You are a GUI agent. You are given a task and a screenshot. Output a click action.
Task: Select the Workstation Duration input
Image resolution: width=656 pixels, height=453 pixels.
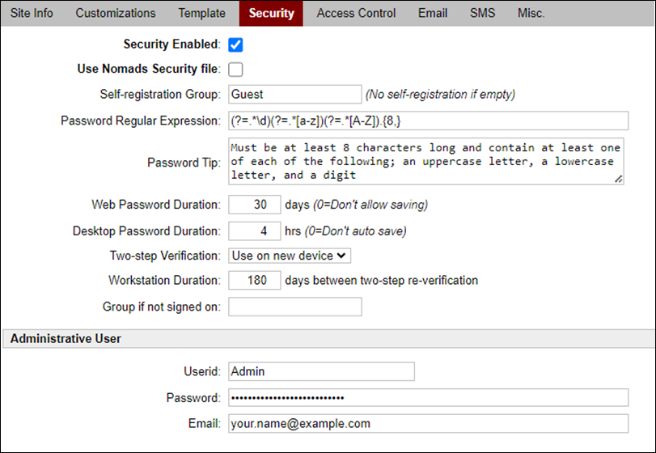click(x=255, y=281)
